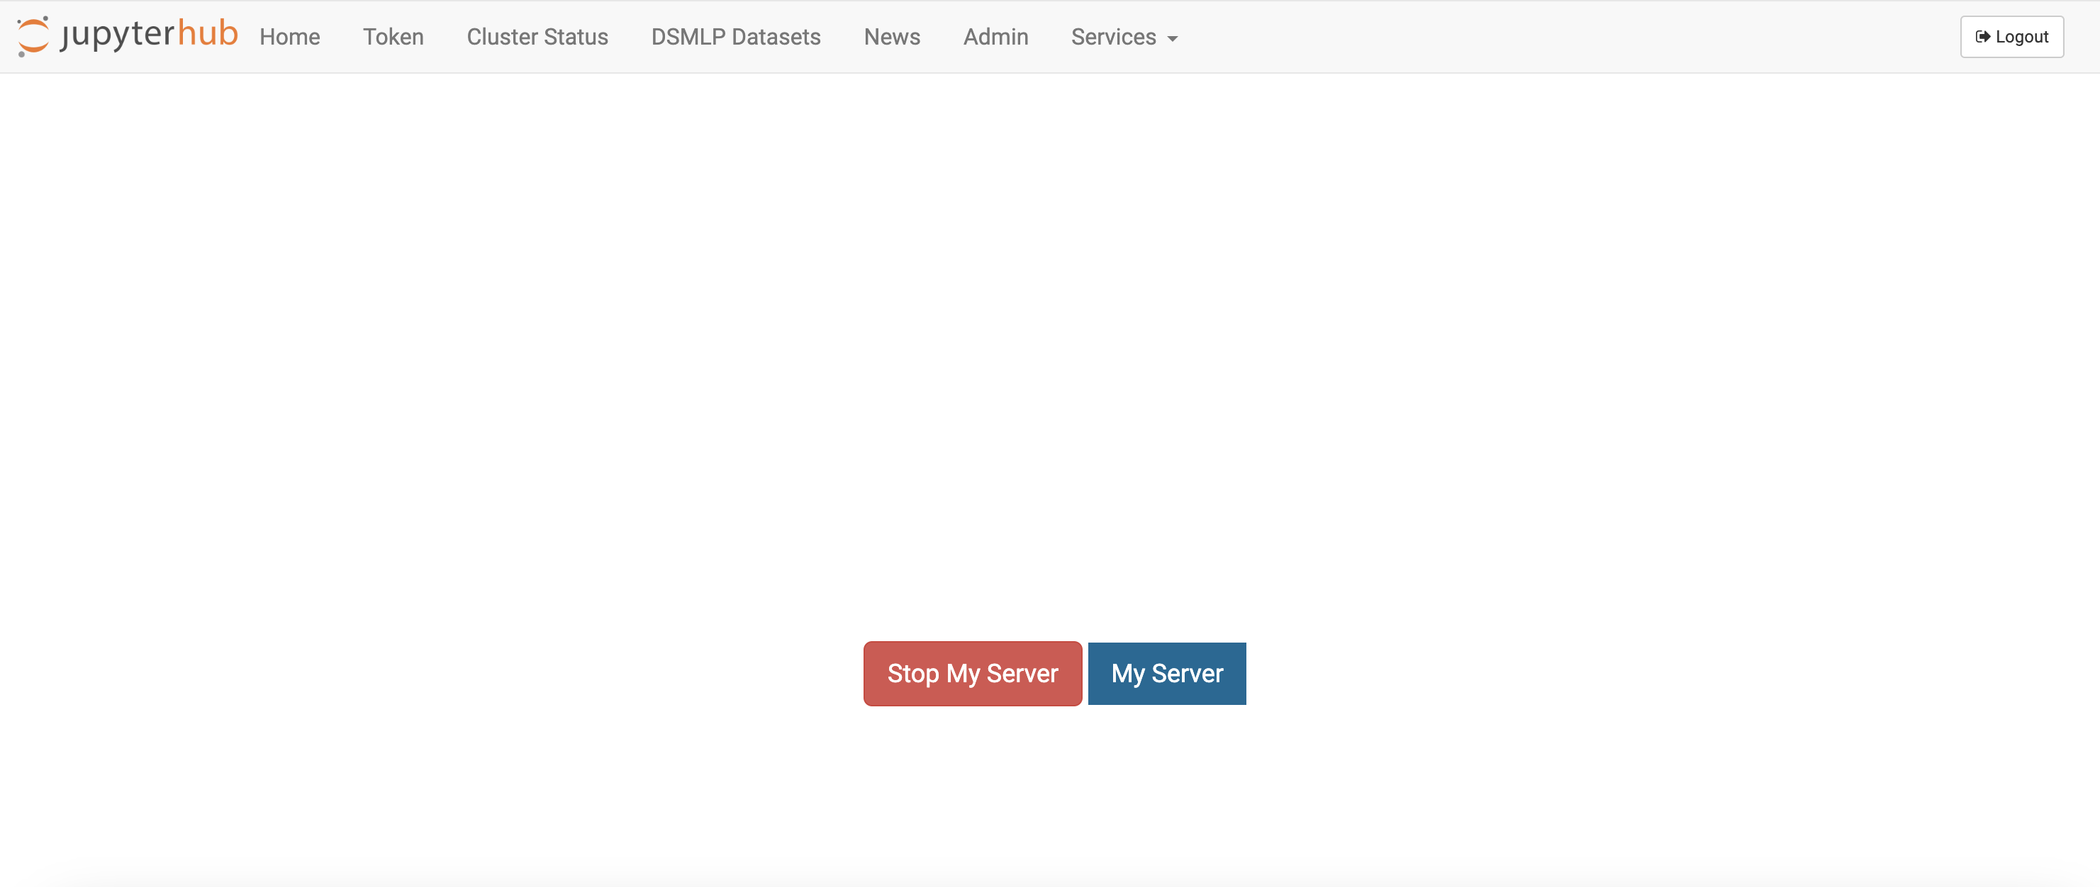Open the News page
2100x887 pixels.
coord(892,37)
